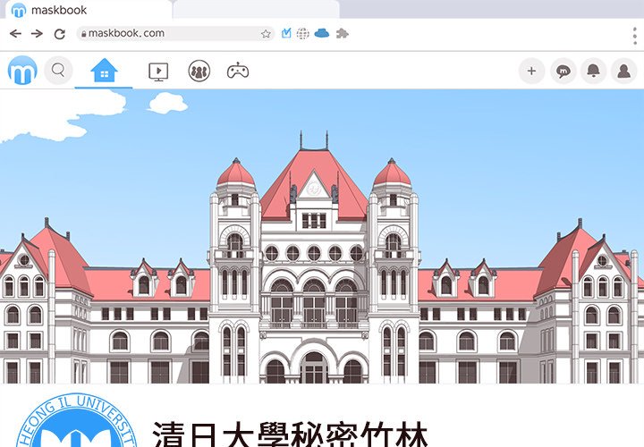Click the maskbook logo icon
This screenshot has height=447, width=644.
click(x=22, y=70)
